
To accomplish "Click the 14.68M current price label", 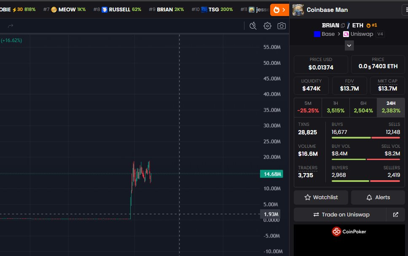I will [271, 174].
